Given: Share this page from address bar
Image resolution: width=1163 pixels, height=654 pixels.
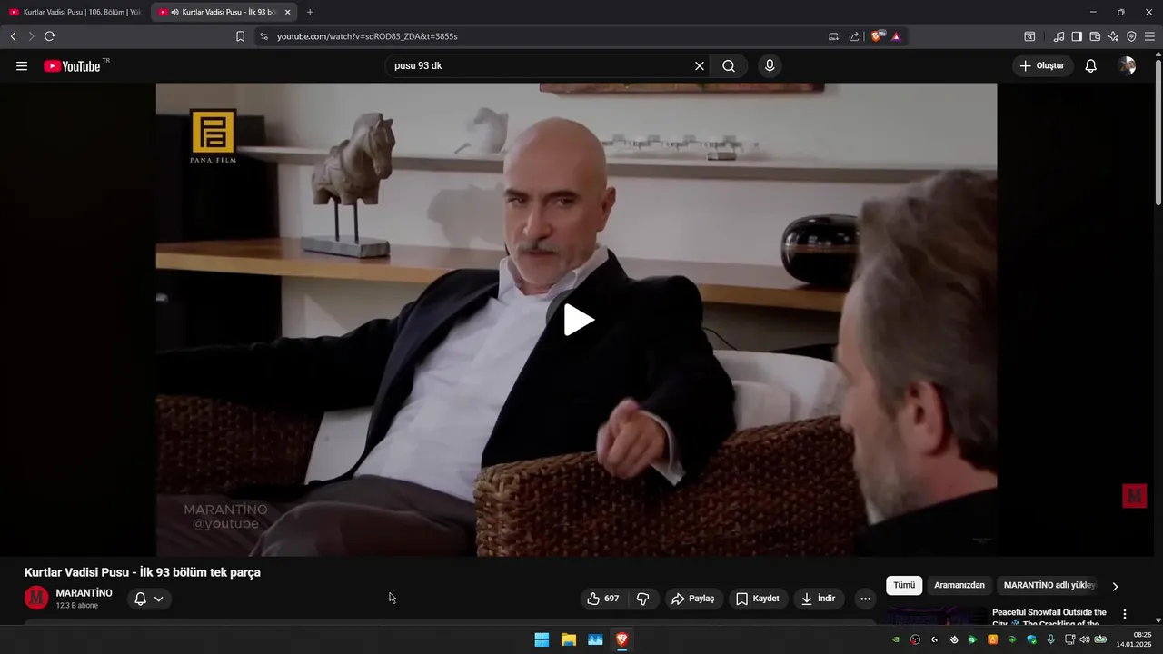Looking at the screenshot, I should click(854, 36).
